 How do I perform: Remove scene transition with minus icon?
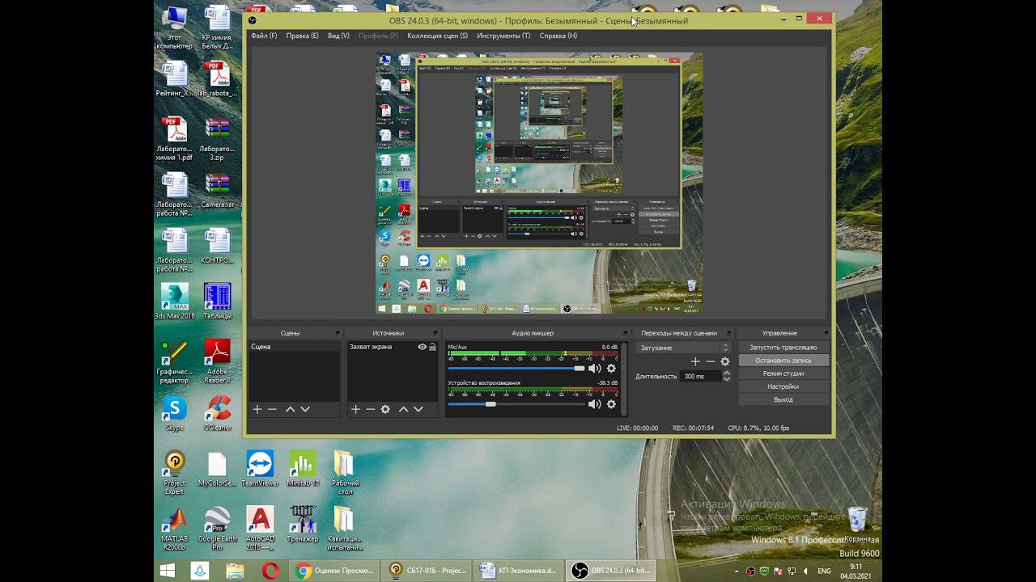click(x=711, y=361)
